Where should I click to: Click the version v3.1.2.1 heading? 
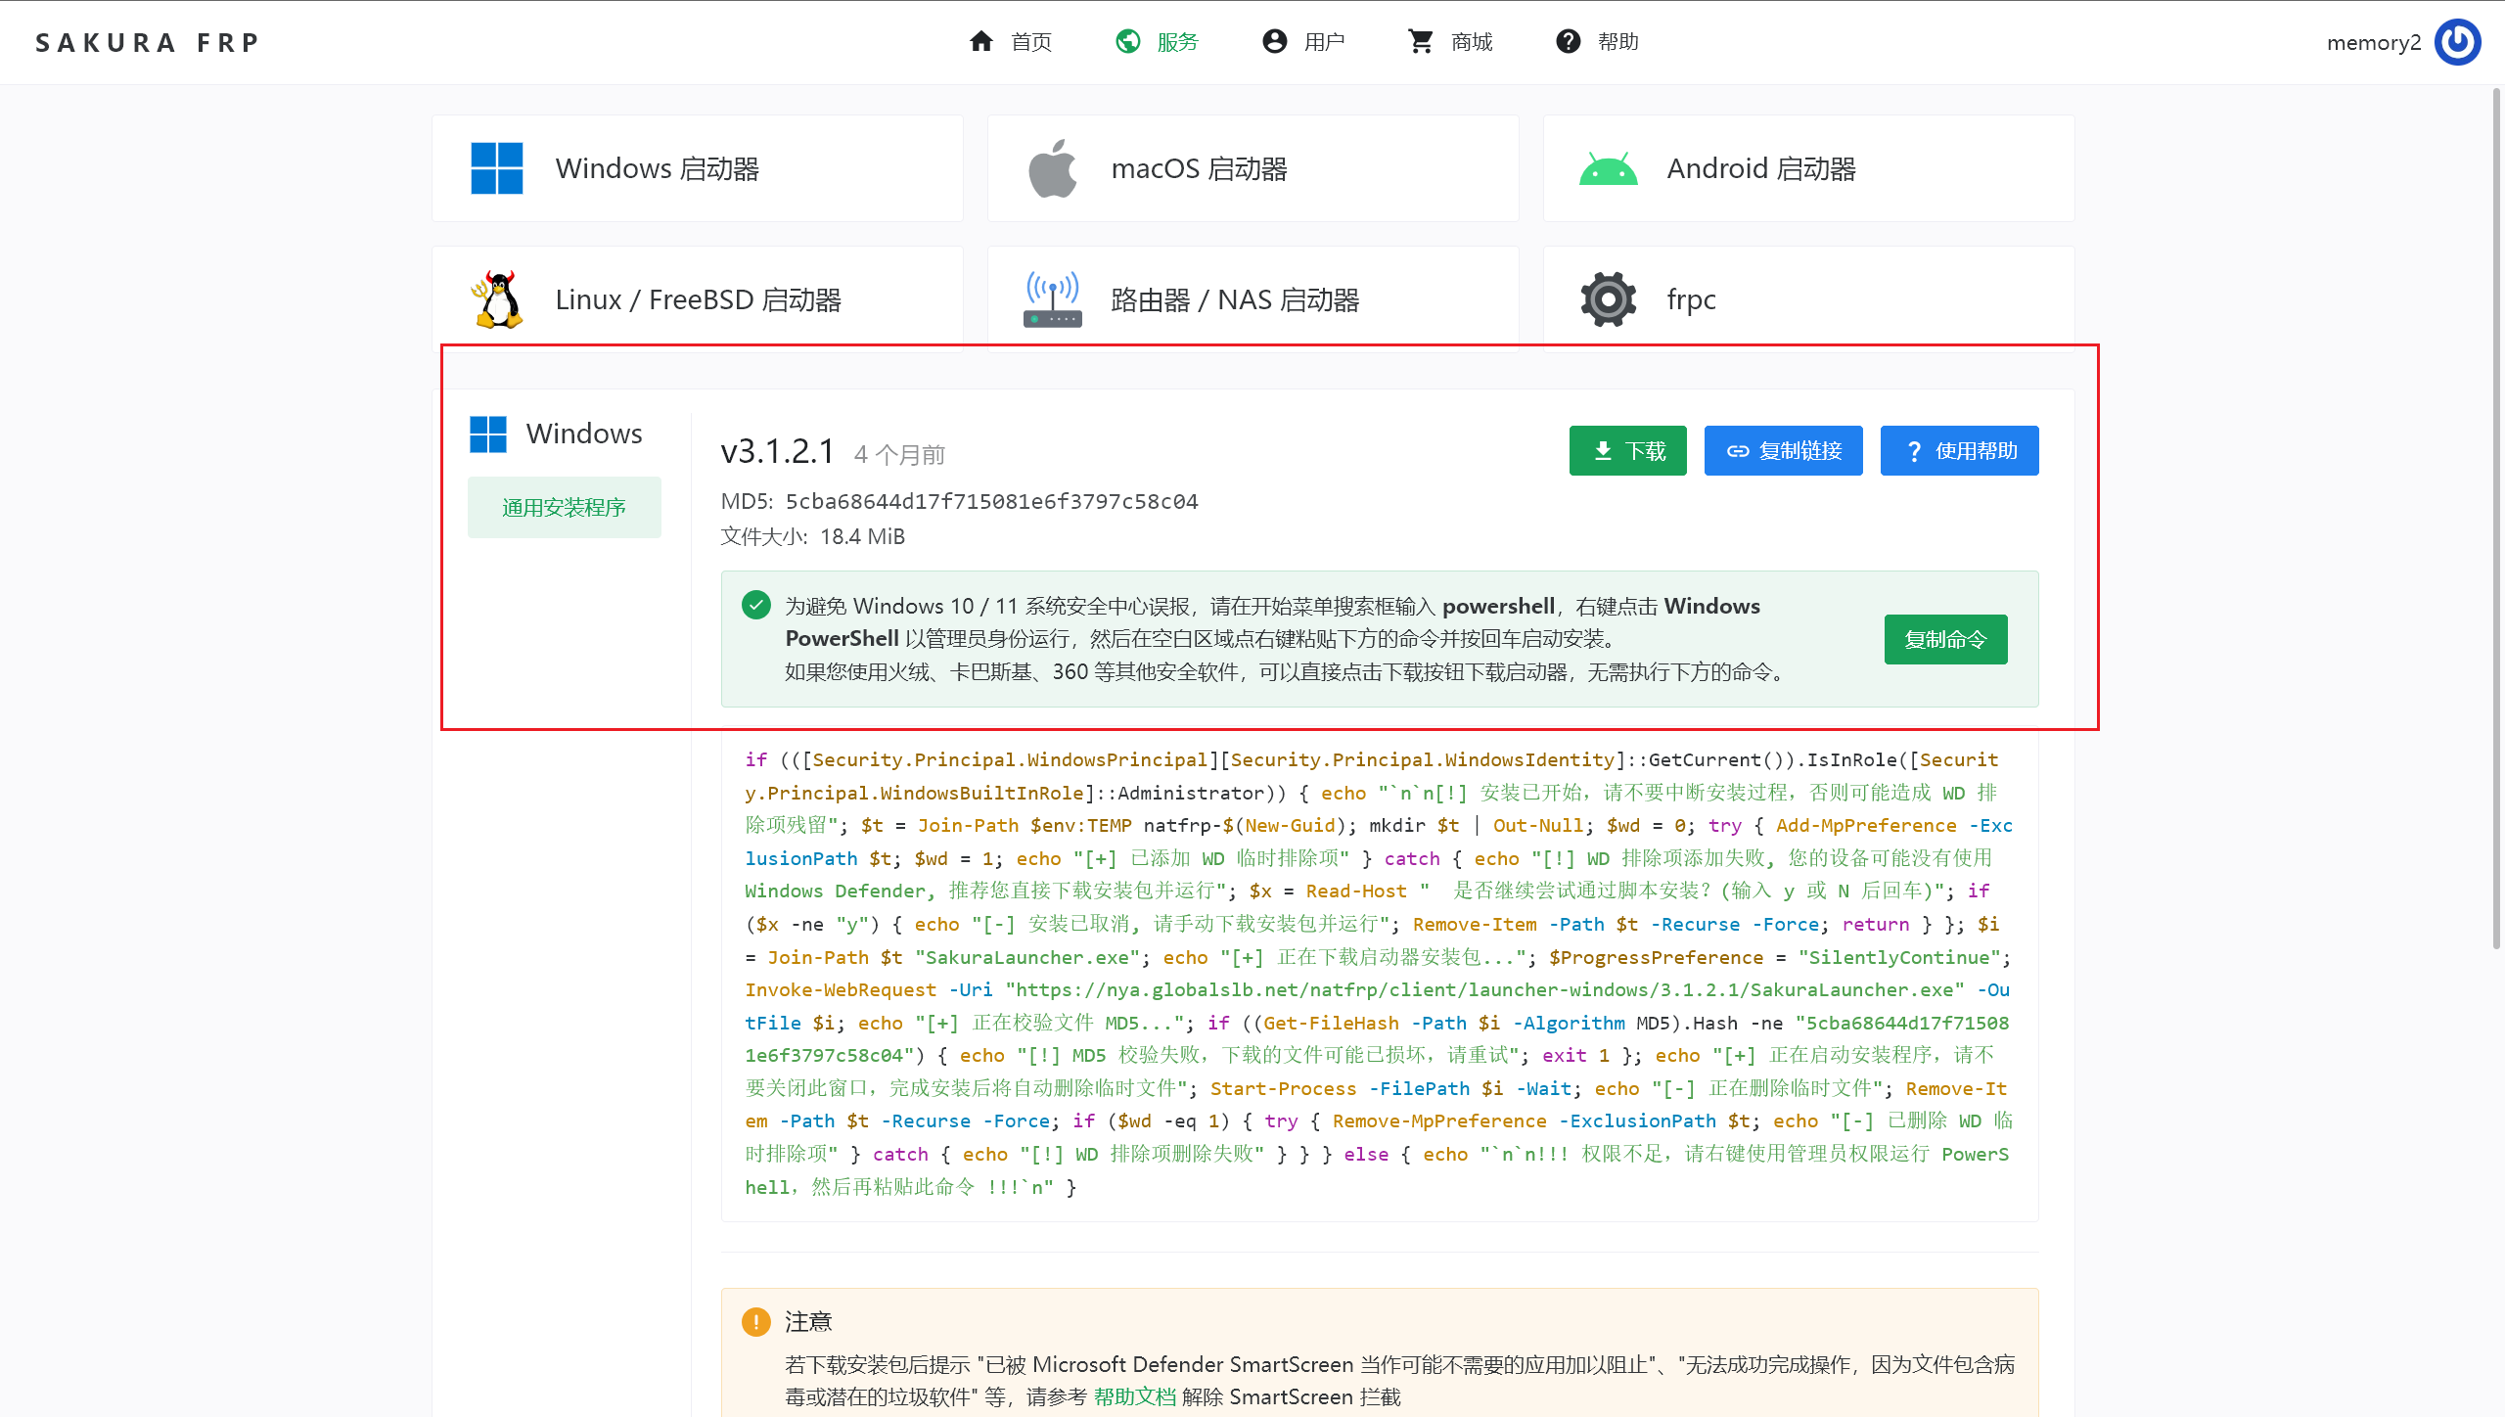pos(777,450)
